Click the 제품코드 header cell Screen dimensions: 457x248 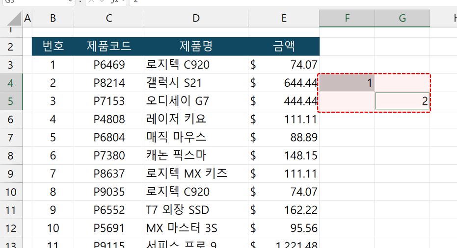click(108, 47)
